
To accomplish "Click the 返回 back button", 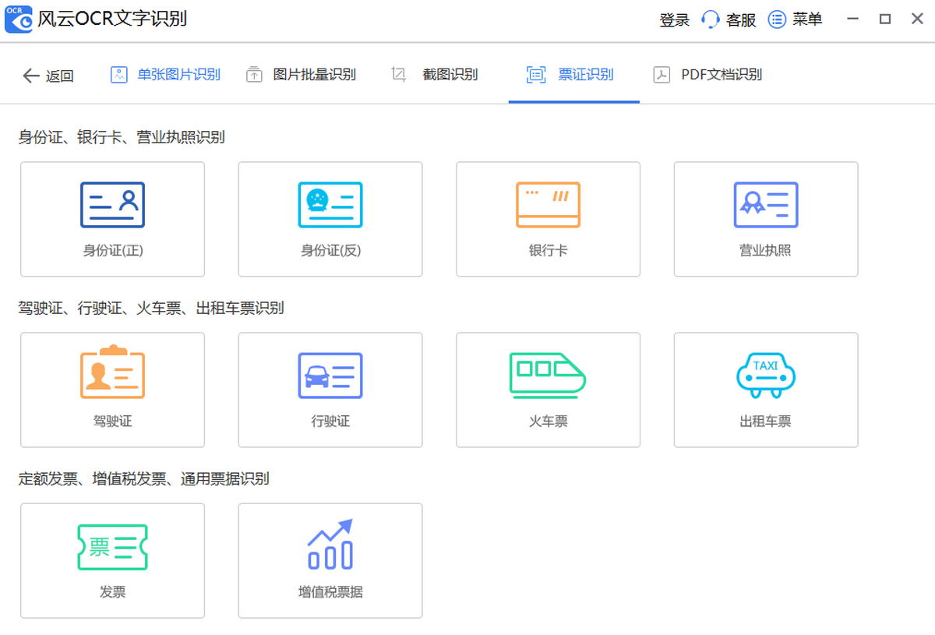I will coord(48,76).
